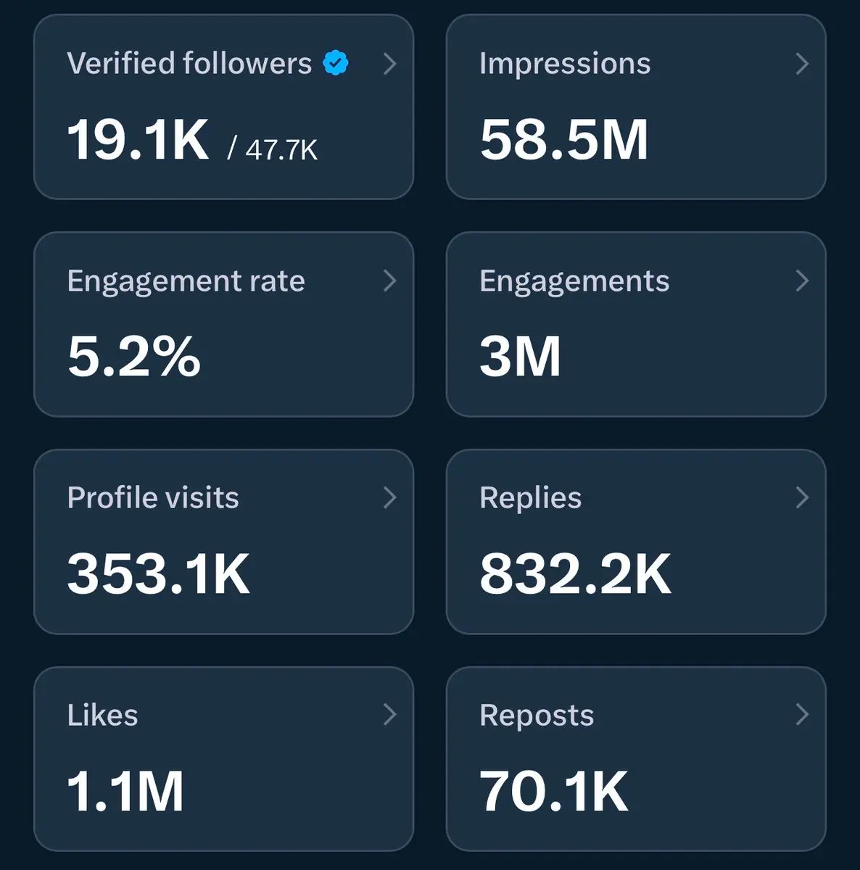Open the 832.2K replies value
The height and width of the screenshot is (870, 860).
[575, 573]
